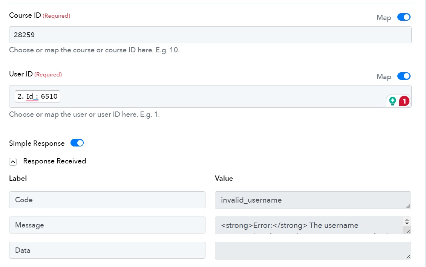Click the green lightbulb suggestion icon
The width and height of the screenshot is (426, 267).
tap(392, 101)
